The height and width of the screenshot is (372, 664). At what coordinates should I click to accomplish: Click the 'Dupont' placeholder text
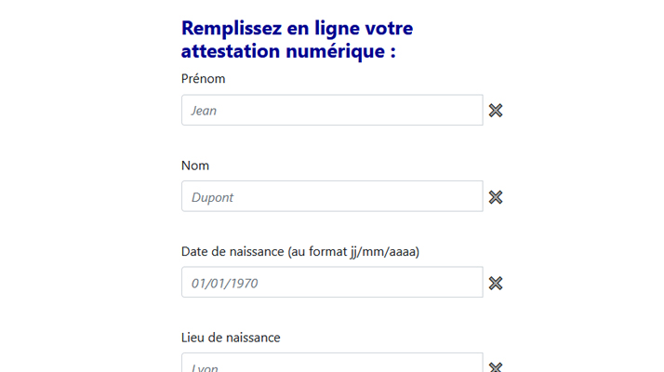tap(212, 197)
